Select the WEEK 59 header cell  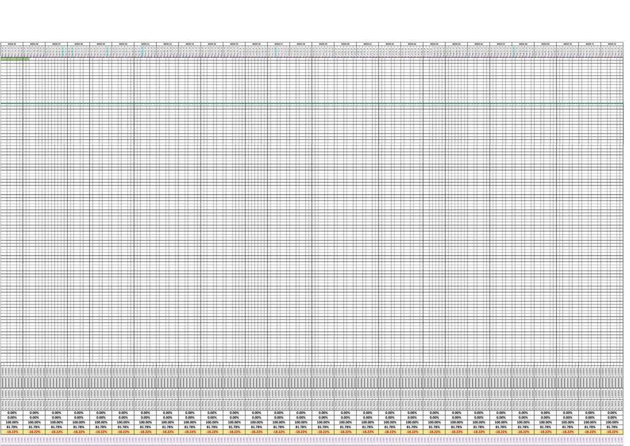click(323, 44)
